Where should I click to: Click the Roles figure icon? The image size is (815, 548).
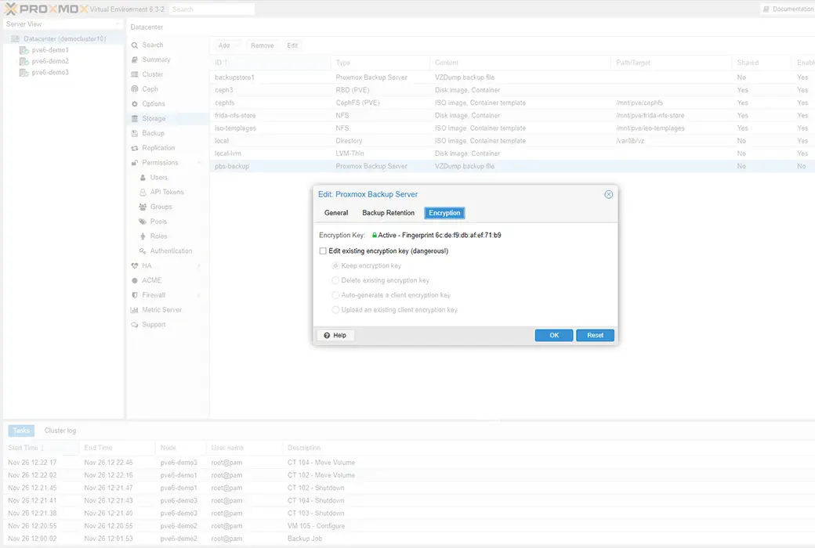[x=143, y=236]
